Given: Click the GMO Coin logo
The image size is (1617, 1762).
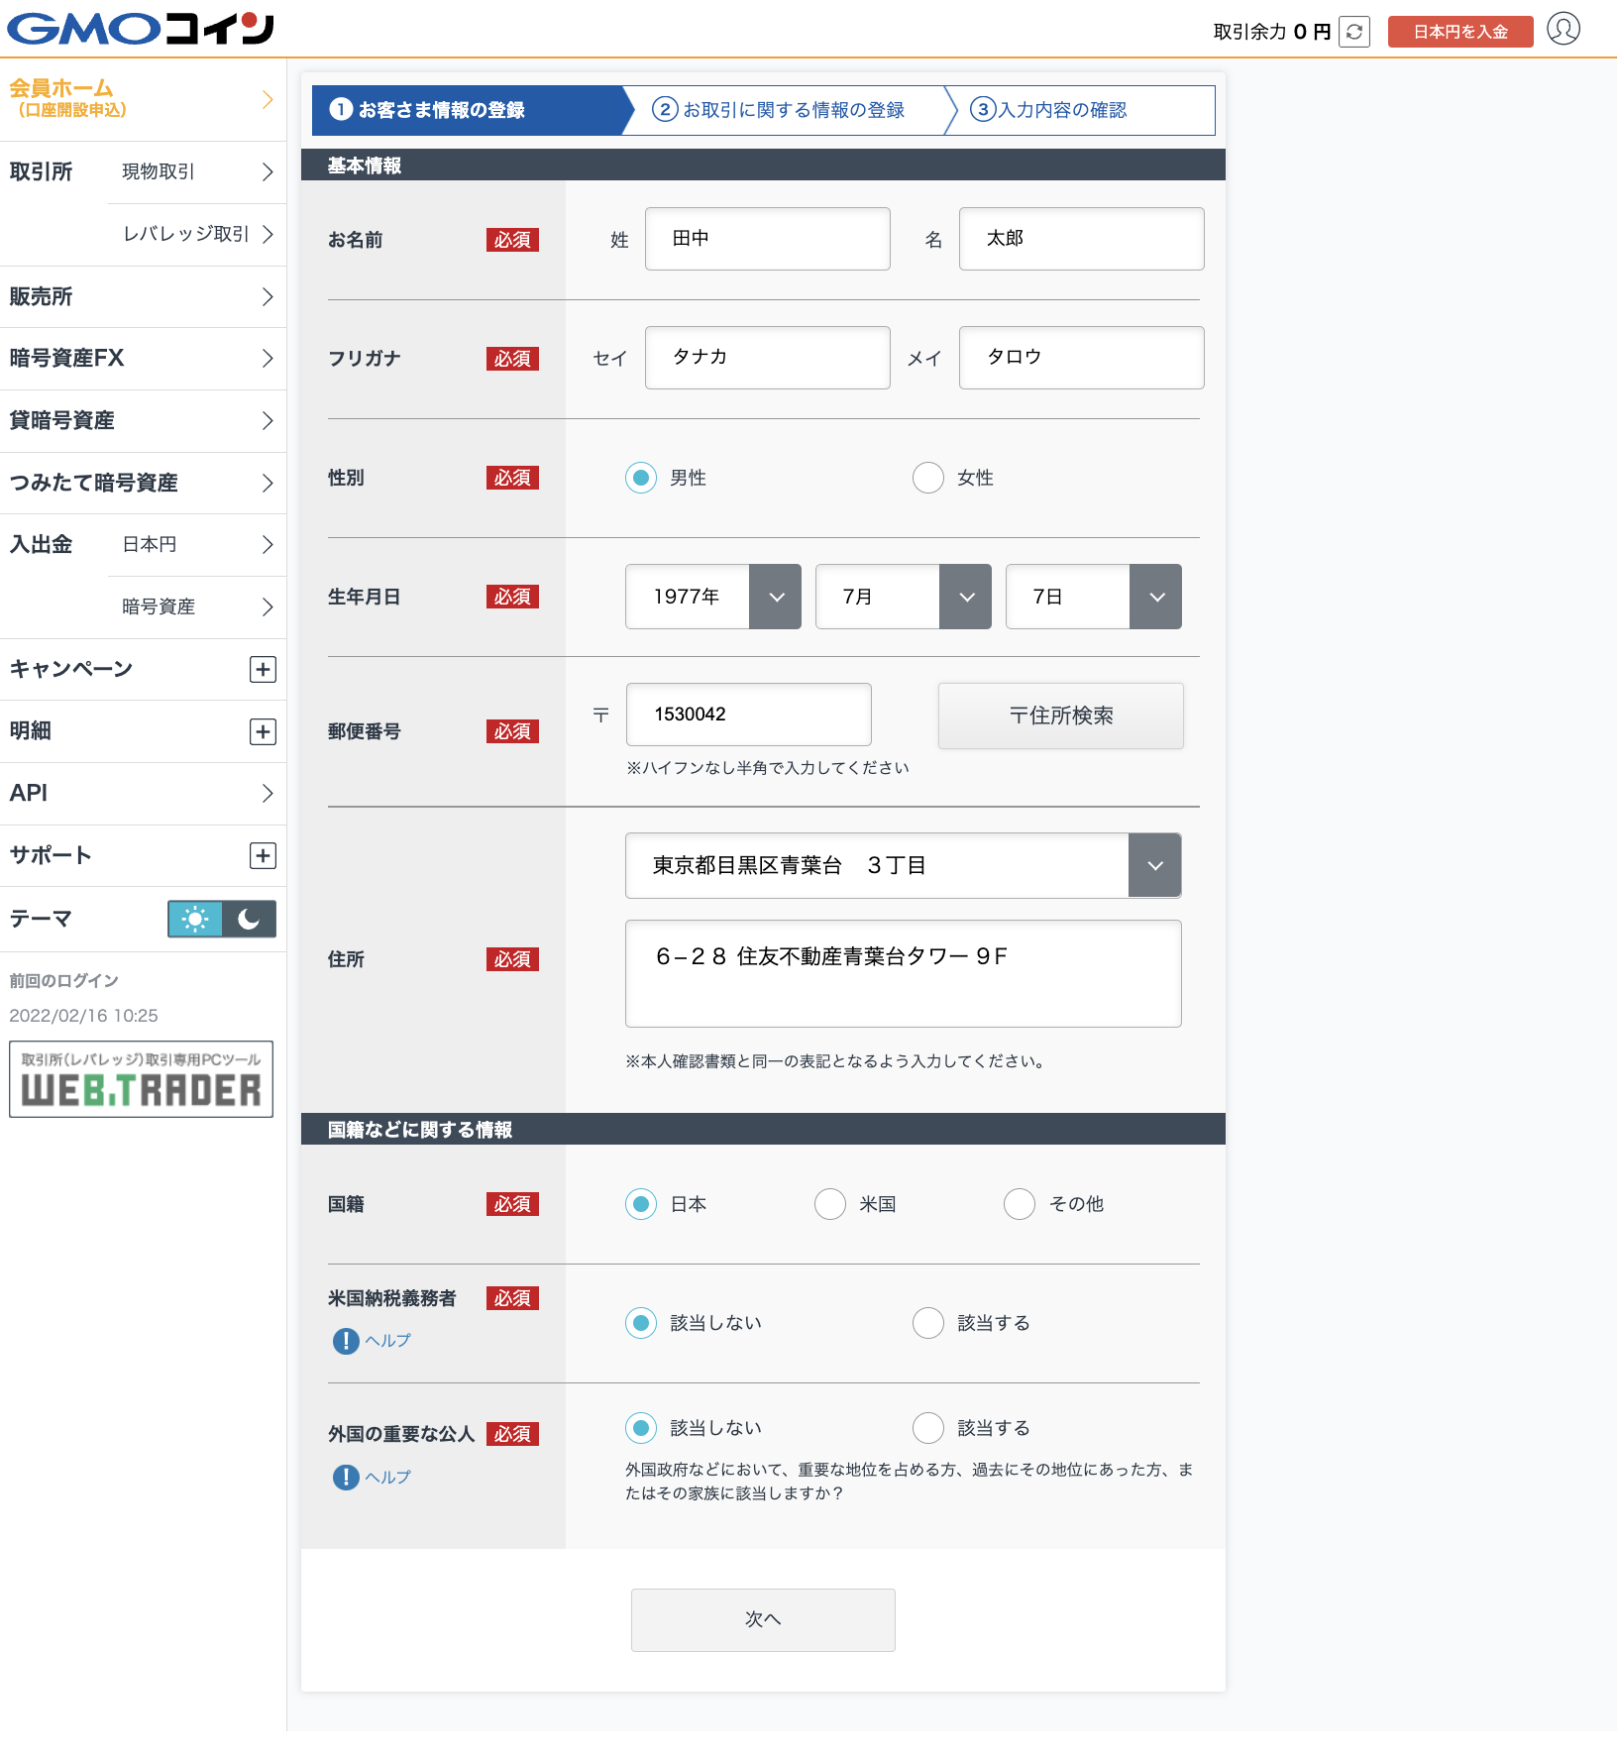Looking at the screenshot, I should (141, 29).
